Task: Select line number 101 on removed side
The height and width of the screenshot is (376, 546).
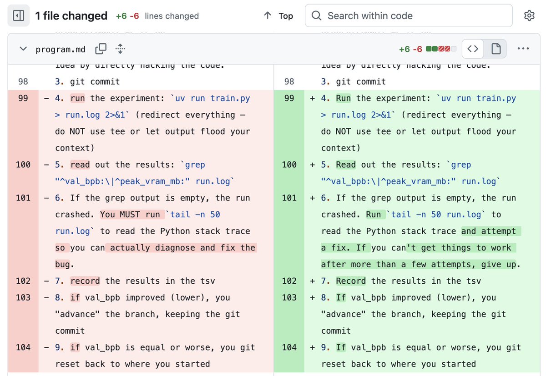Action: [23, 198]
